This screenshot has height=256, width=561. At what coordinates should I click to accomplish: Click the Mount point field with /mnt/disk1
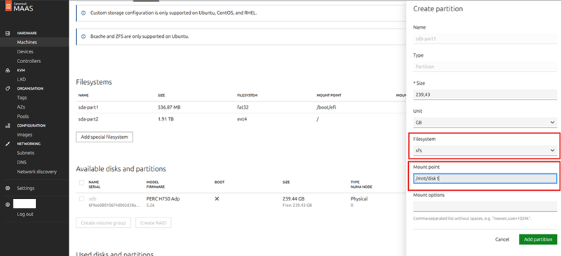click(485, 178)
